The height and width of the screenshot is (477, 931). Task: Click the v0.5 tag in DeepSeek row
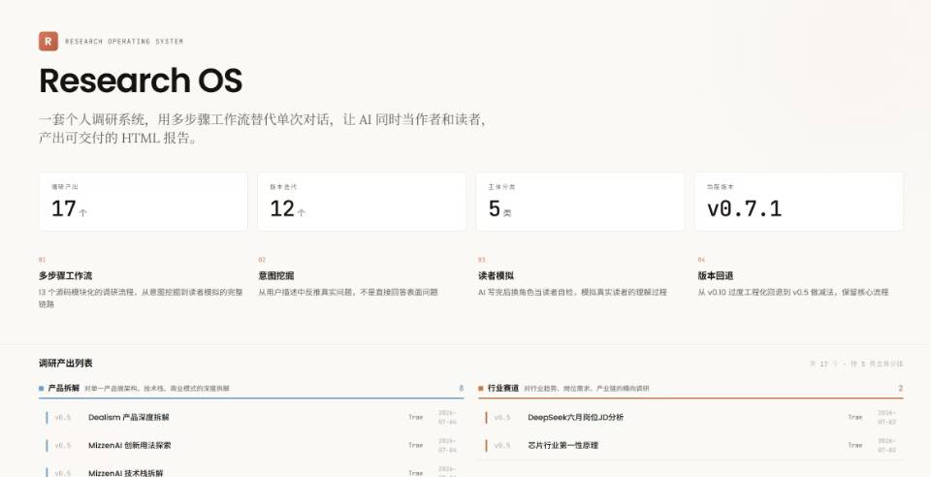coord(502,418)
